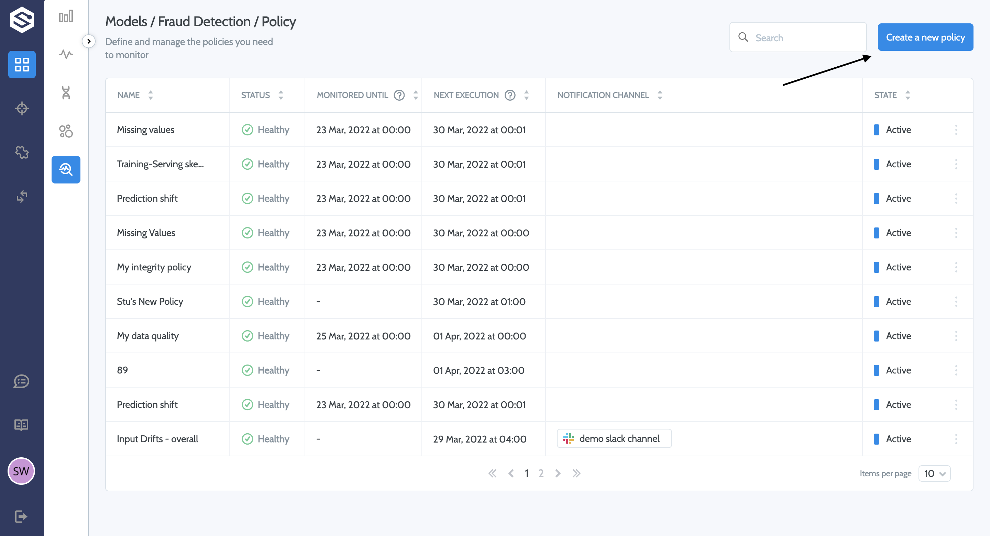This screenshot has width=990, height=536.
Task: Click the logout icon at the bottom left
Action: (x=22, y=516)
